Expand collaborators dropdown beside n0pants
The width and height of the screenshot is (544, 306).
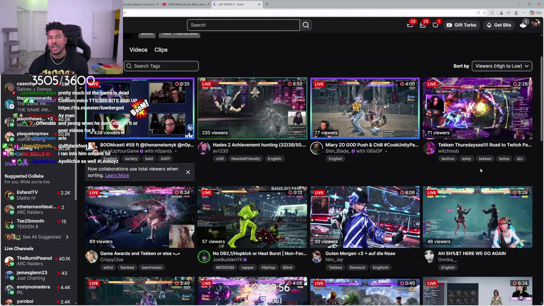click(x=176, y=151)
